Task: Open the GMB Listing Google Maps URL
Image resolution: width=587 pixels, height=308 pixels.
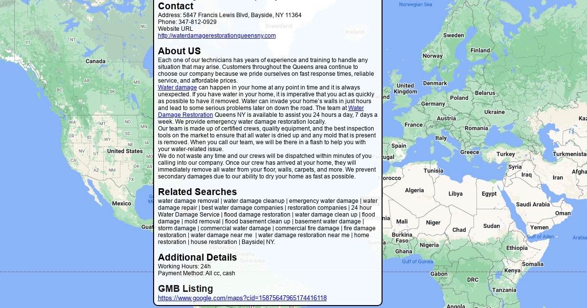Action: pos(242,298)
